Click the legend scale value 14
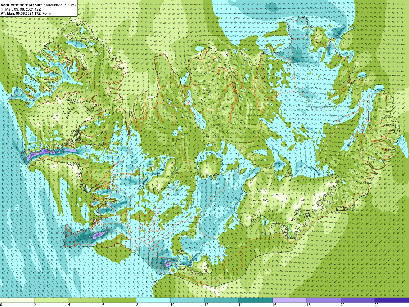This screenshot has width=409, height=307. click(x=240, y=305)
